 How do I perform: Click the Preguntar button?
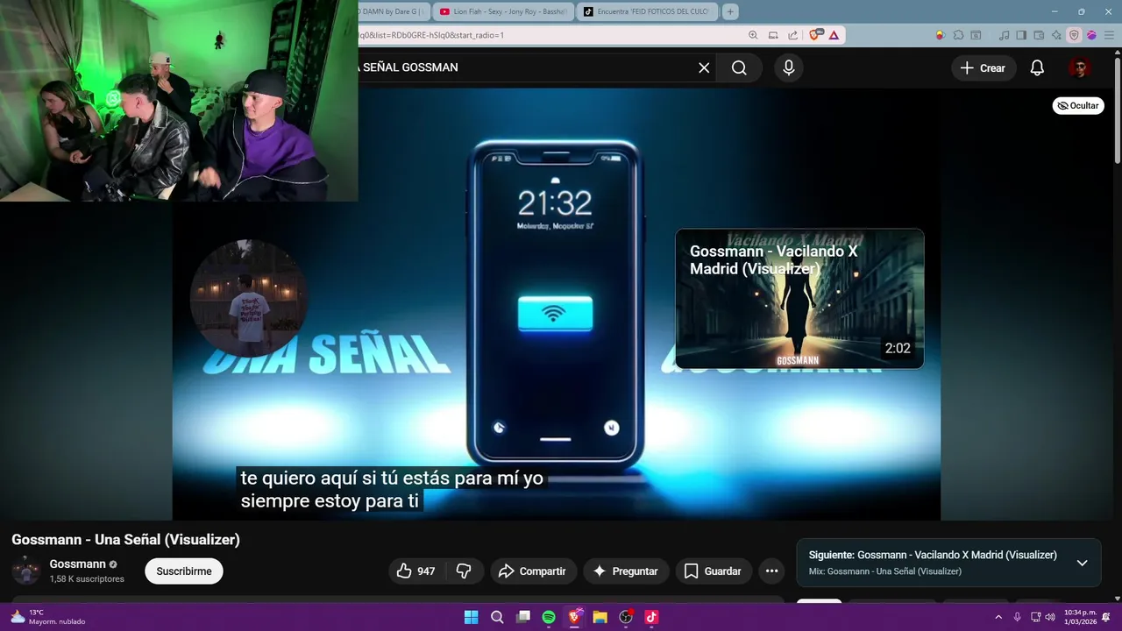pyautogui.click(x=626, y=571)
